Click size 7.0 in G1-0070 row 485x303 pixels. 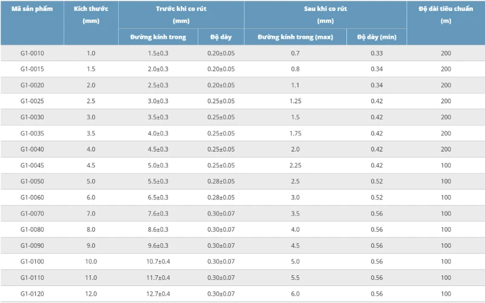tap(91, 213)
